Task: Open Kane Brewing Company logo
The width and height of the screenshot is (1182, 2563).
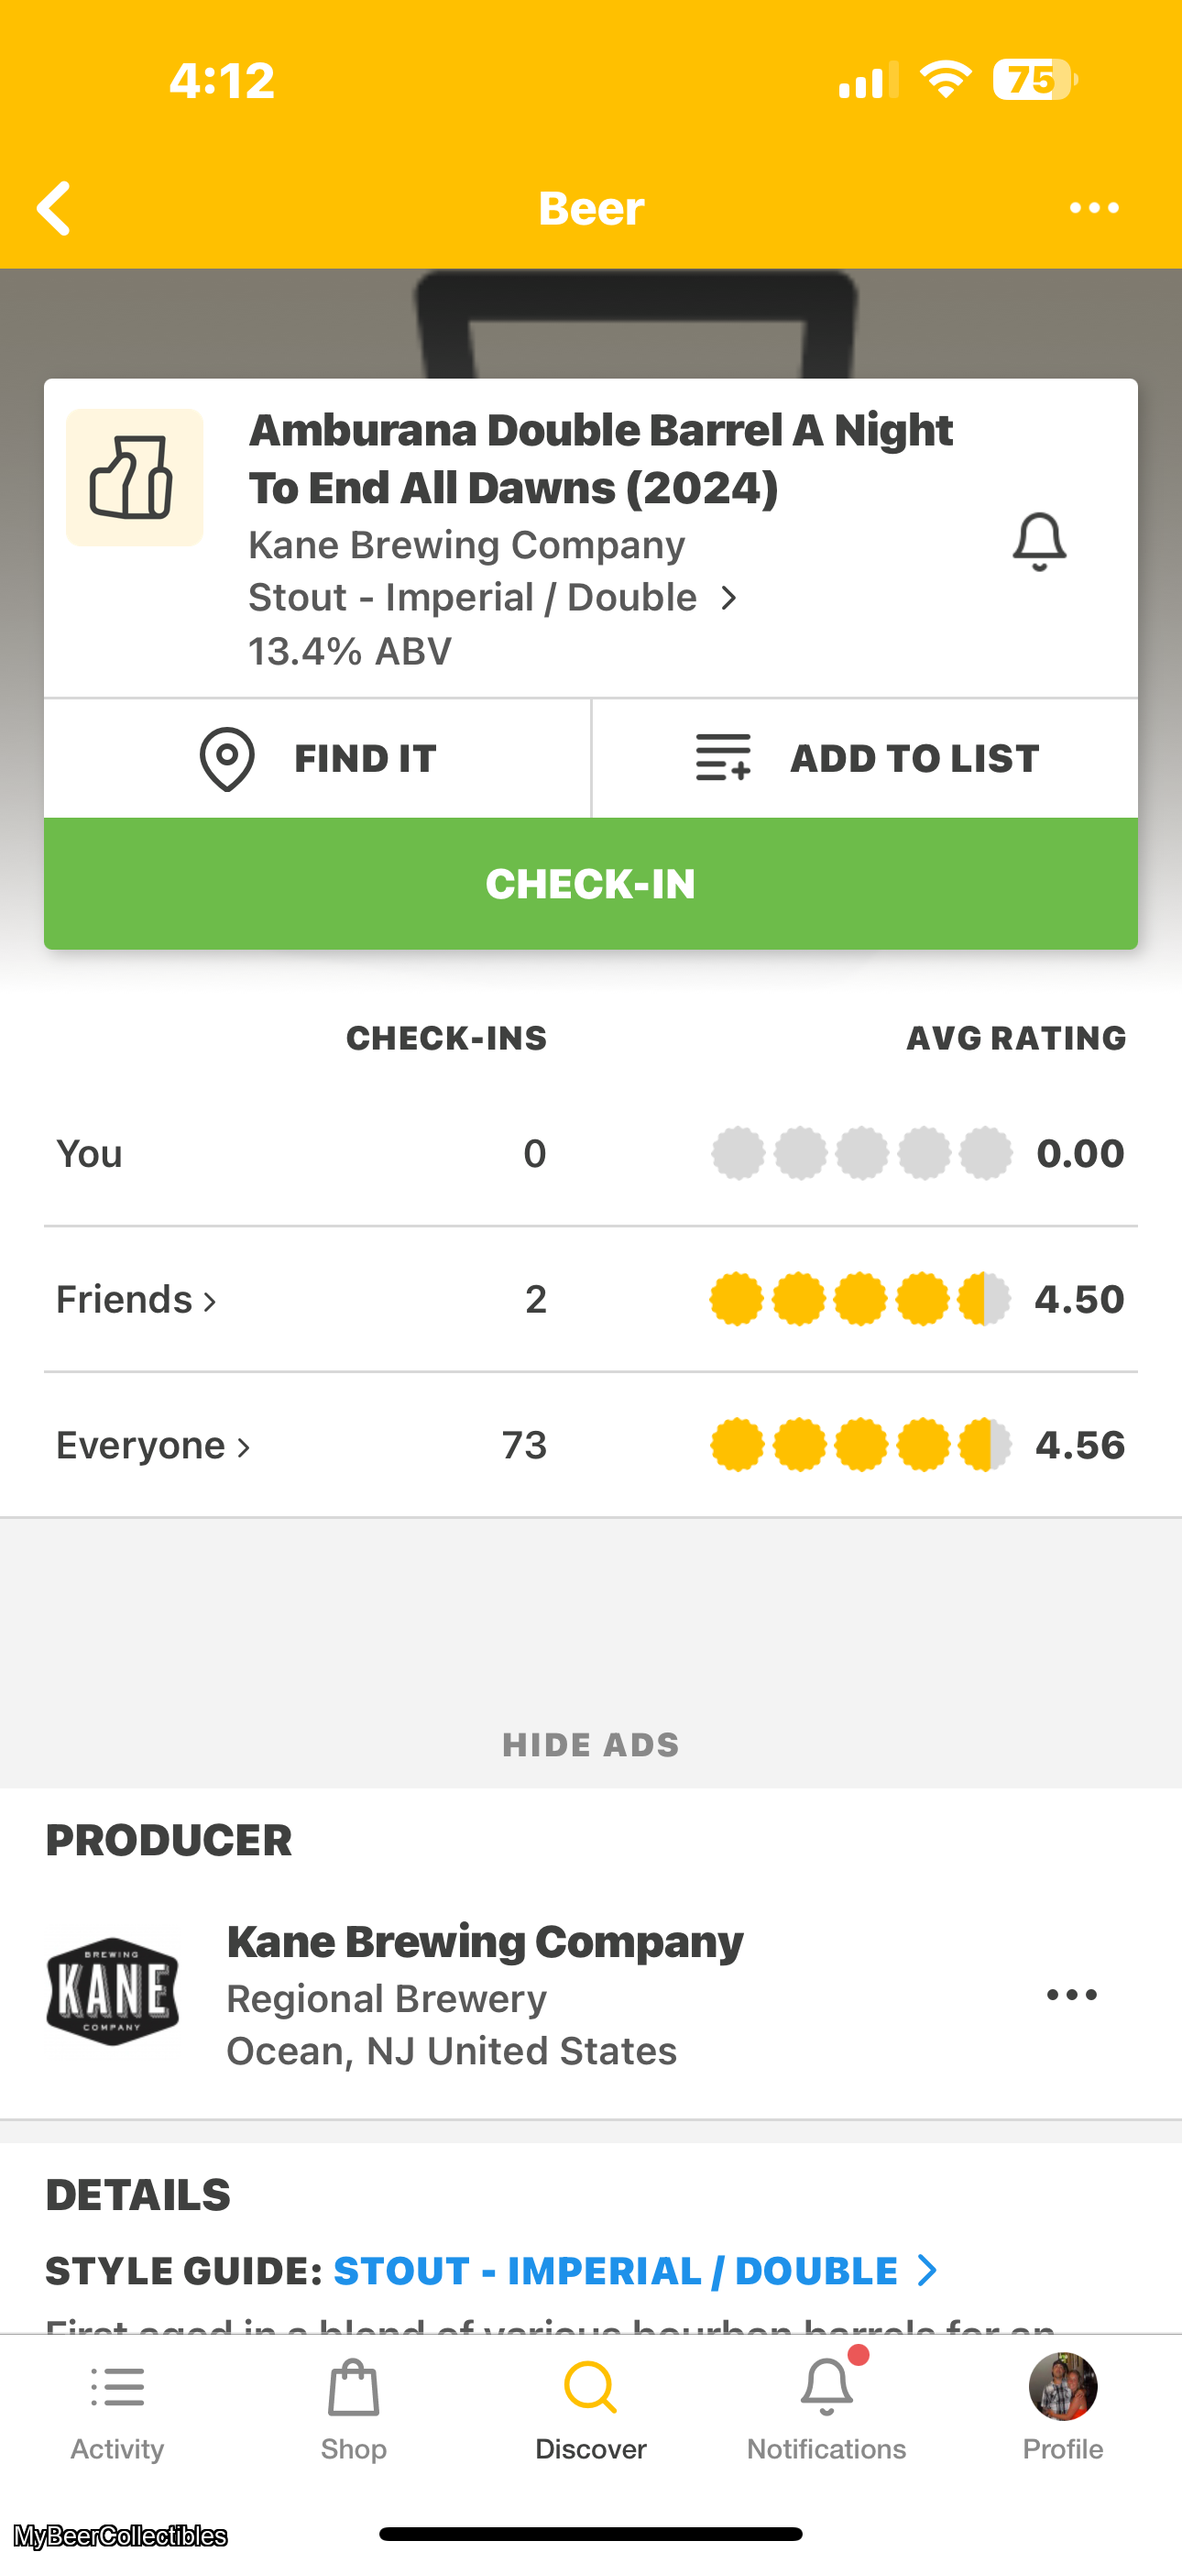Action: click(113, 1992)
